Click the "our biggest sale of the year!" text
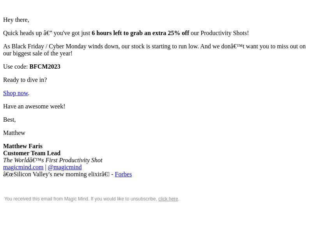The height and width of the screenshot is (234, 312). [x=38, y=53]
